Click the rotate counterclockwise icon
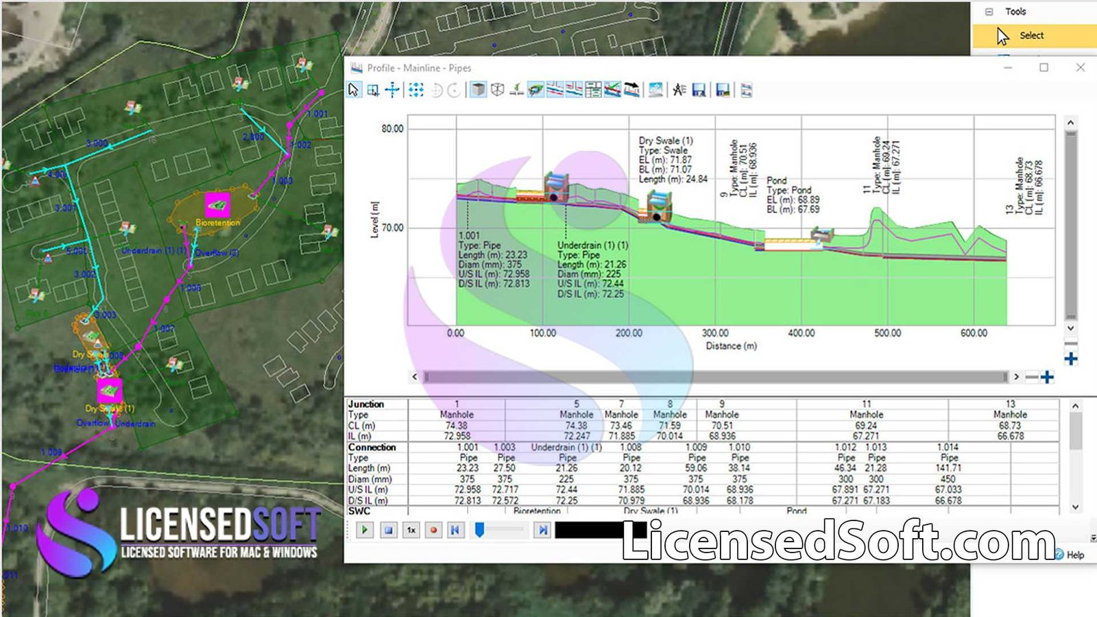Screen dimensions: 1097x617 pyautogui.click(x=437, y=90)
